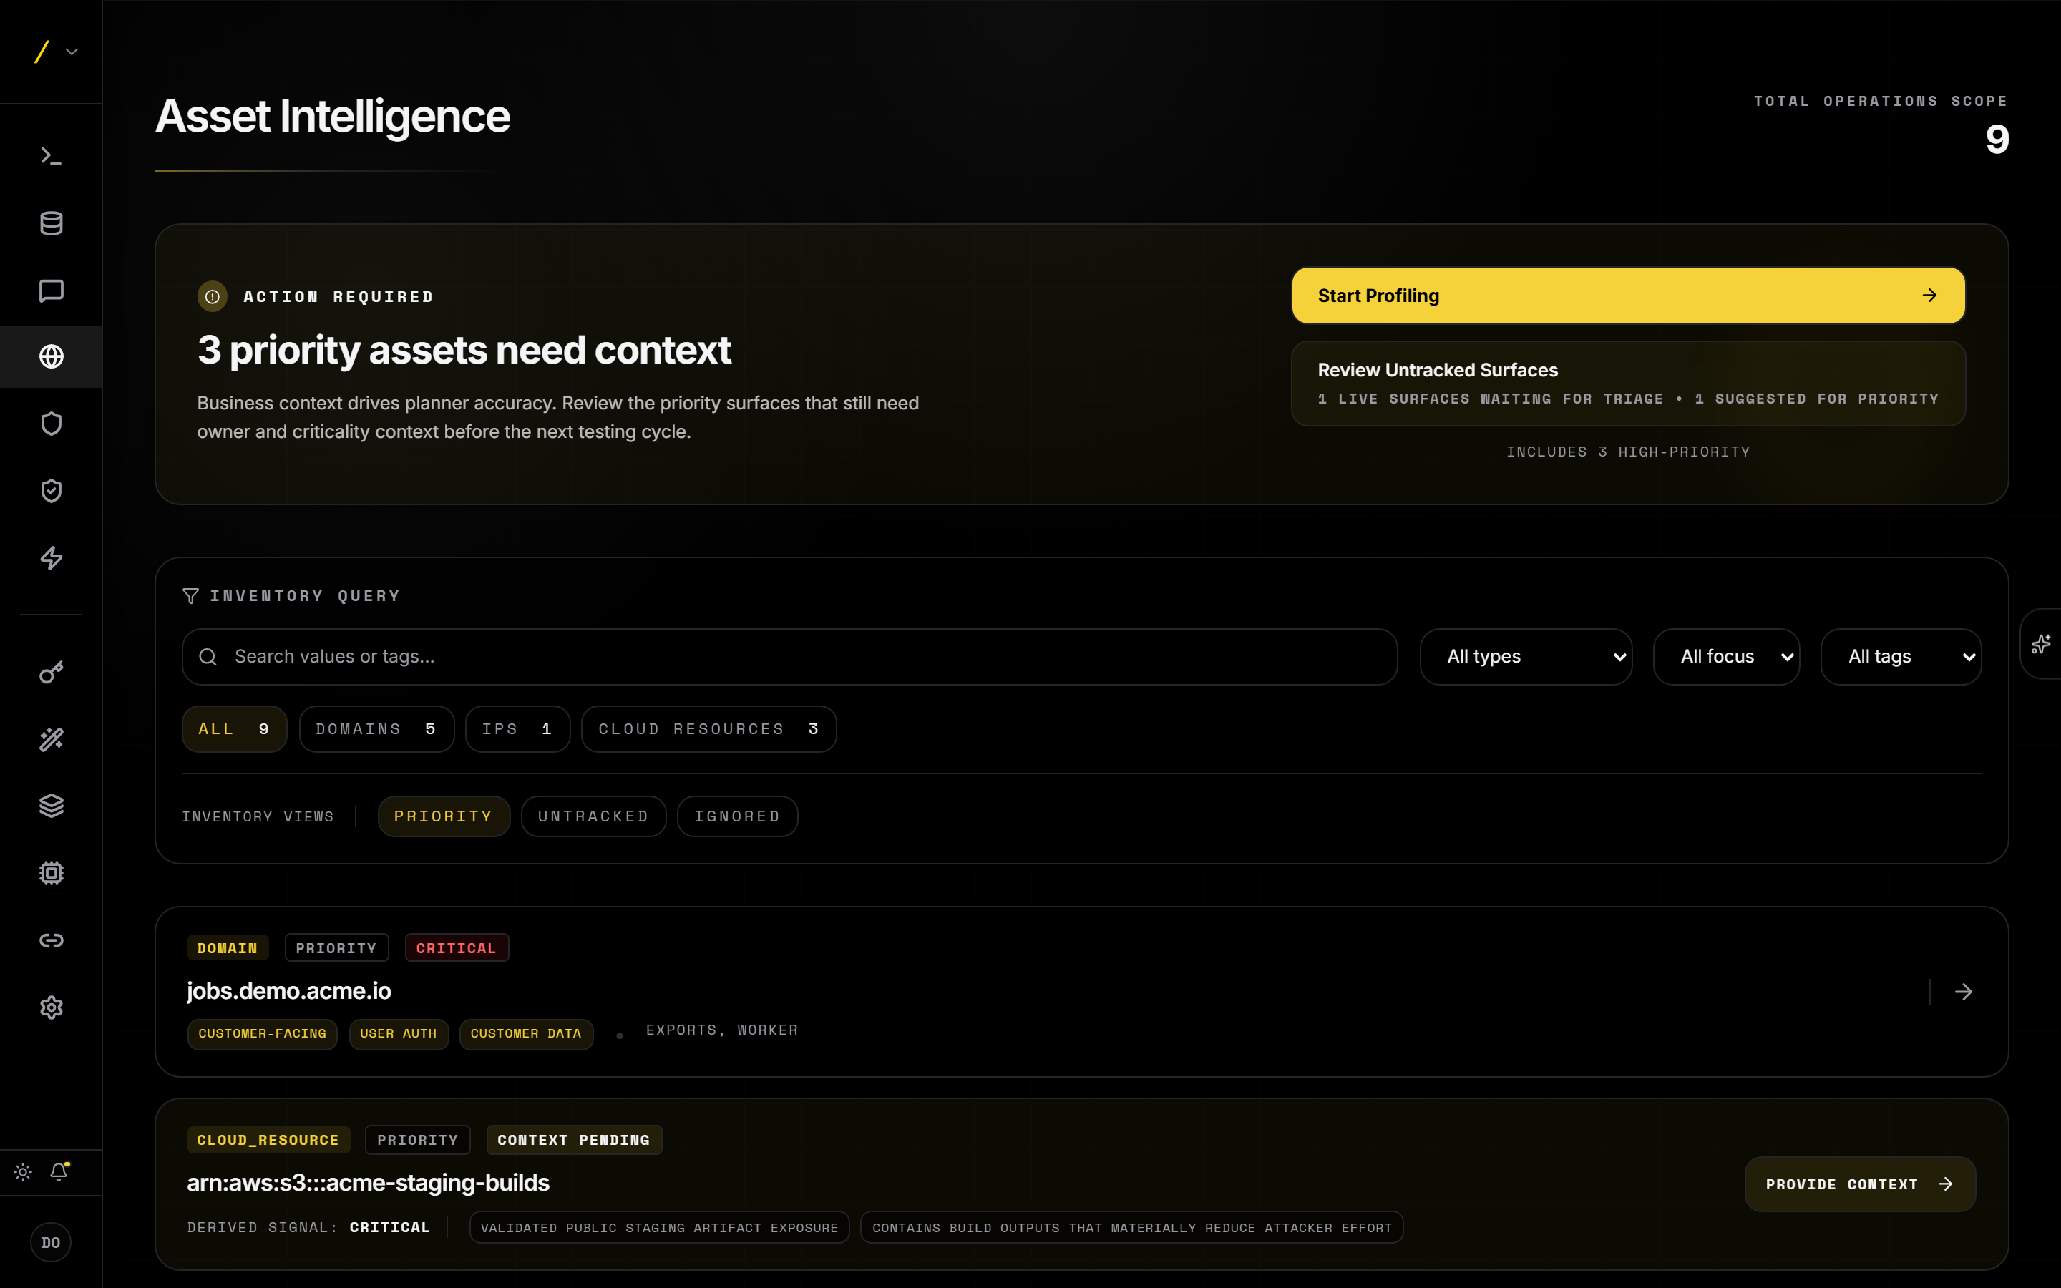Open jobs.demo.acme.io row arrow
Image resolution: width=2061 pixels, height=1288 pixels.
coord(1964,992)
